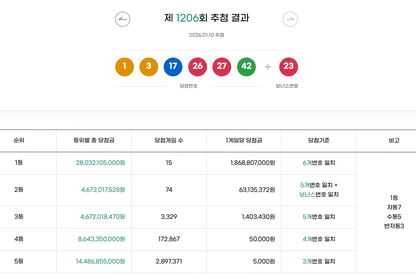Click winning number ball 26
This screenshot has height=274, width=416.
click(x=198, y=67)
